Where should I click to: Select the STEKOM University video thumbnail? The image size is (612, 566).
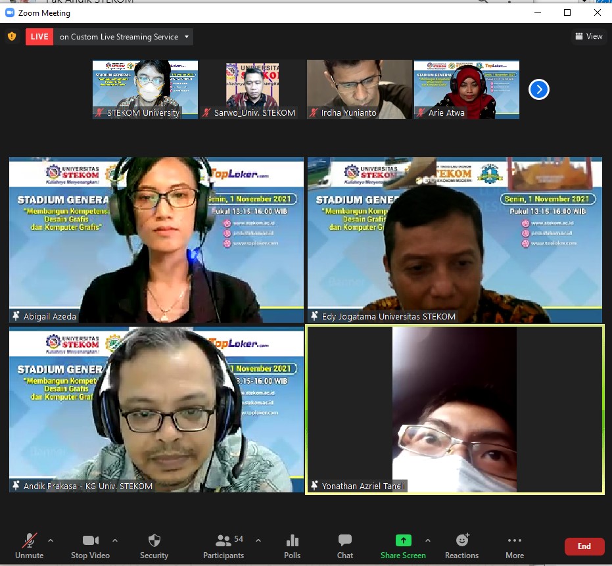coord(145,89)
